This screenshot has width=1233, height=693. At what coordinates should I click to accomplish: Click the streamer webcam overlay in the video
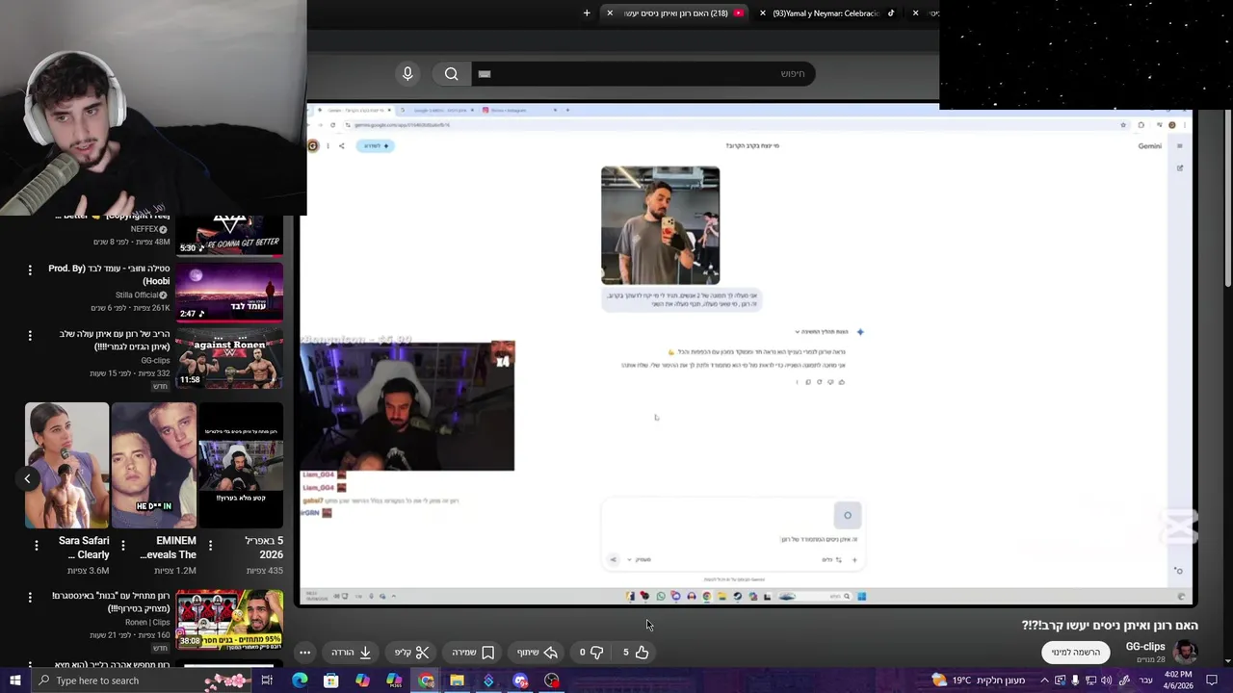407,405
